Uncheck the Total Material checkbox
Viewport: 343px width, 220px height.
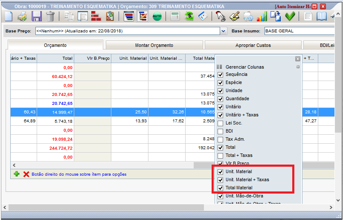(221, 188)
